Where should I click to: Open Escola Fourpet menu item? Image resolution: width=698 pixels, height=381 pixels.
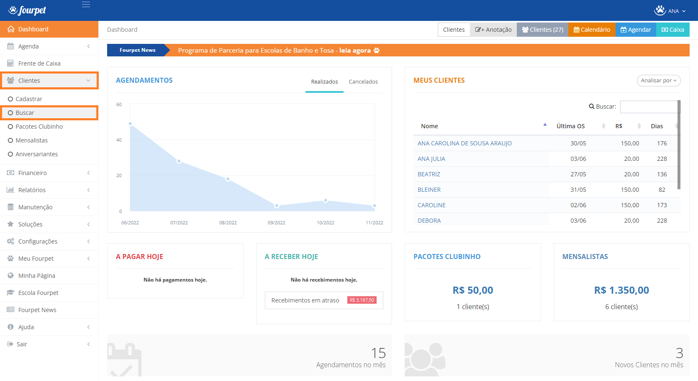(49, 293)
